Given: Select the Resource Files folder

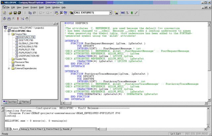Looking at the screenshot, I should 22,62.
